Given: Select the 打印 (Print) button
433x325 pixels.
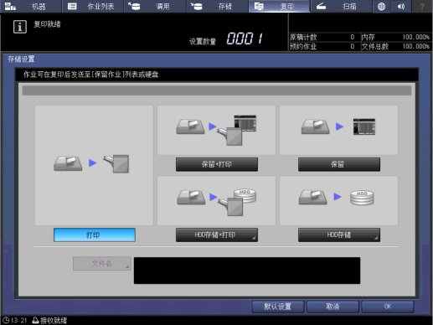Looking at the screenshot, I should [x=95, y=235].
